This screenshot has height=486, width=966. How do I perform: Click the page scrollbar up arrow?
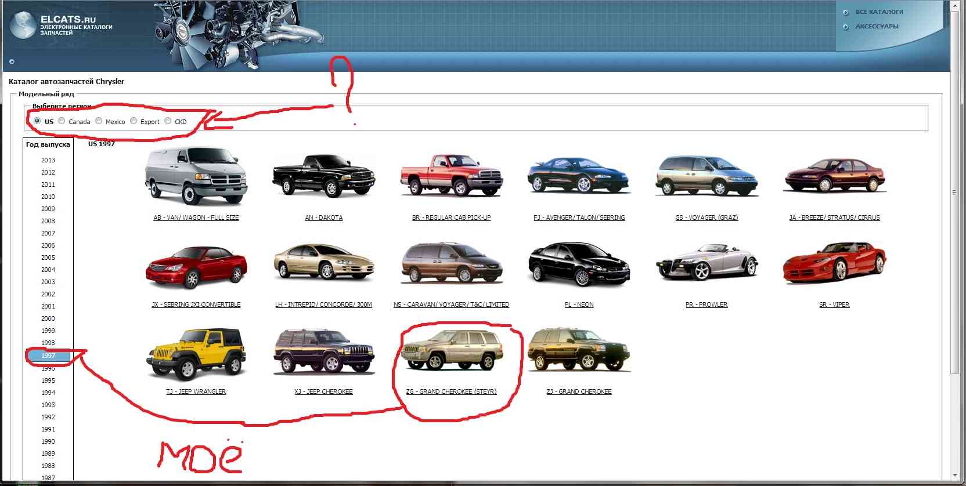click(956, 5)
